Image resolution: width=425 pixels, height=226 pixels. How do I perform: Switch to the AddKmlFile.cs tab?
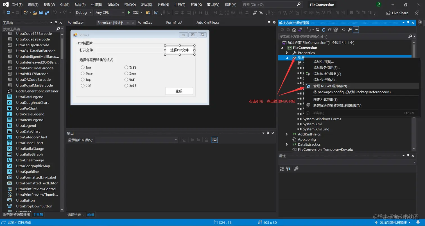pyautogui.click(x=208, y=22)
